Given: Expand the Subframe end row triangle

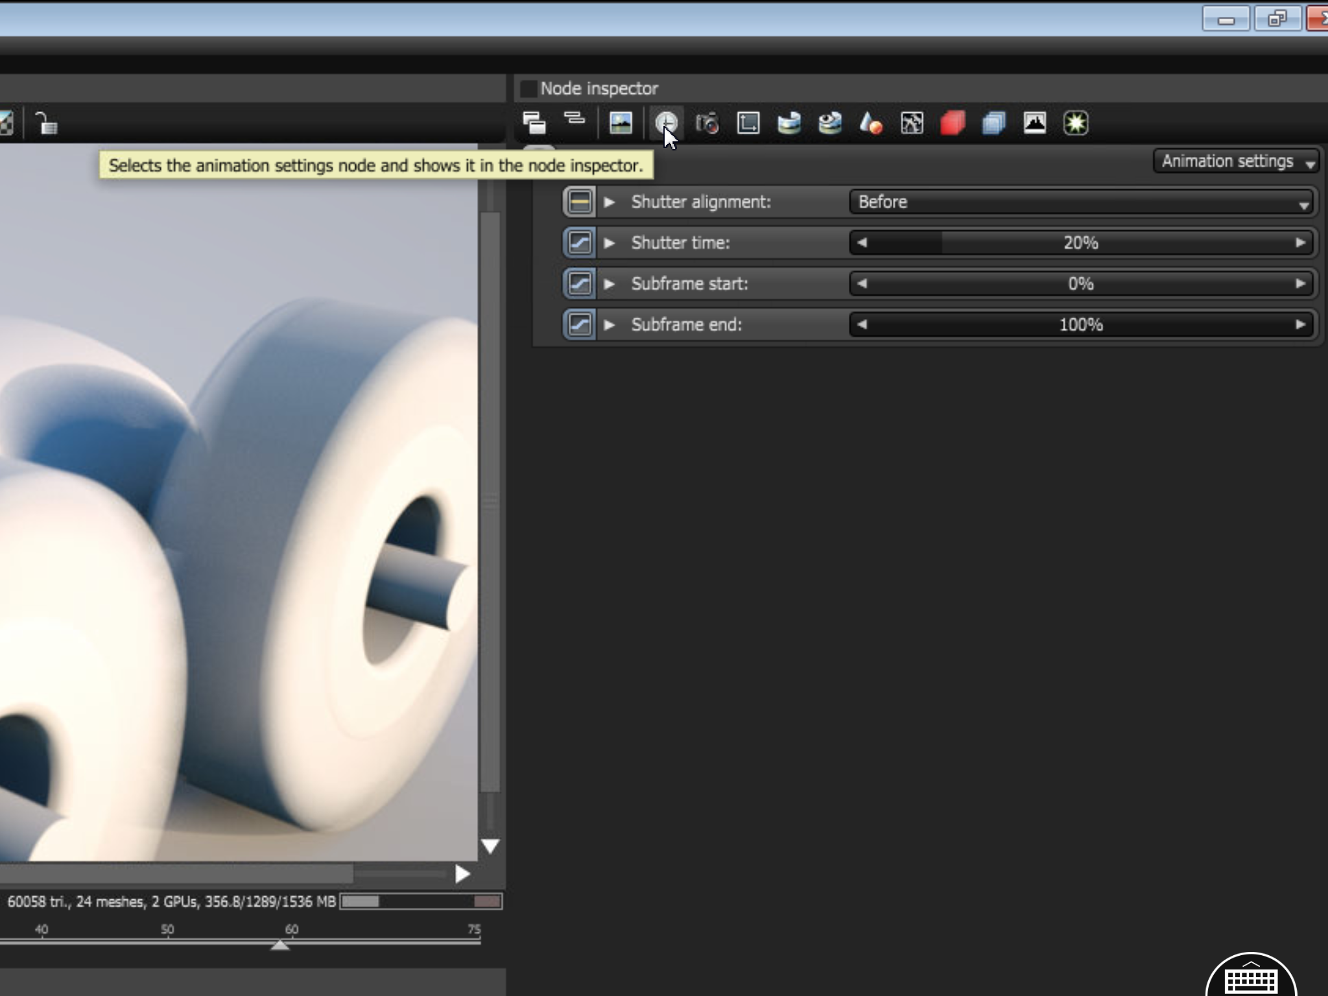Looking at the screenshot, I should 609,325.
